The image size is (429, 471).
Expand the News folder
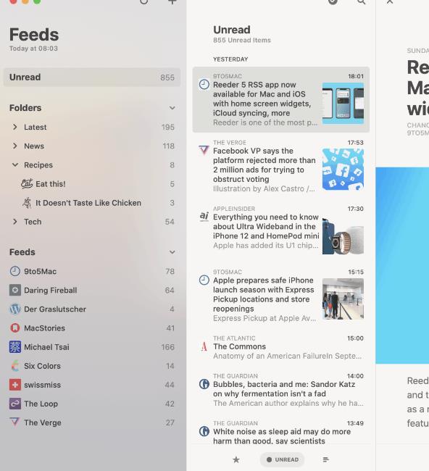15,146
